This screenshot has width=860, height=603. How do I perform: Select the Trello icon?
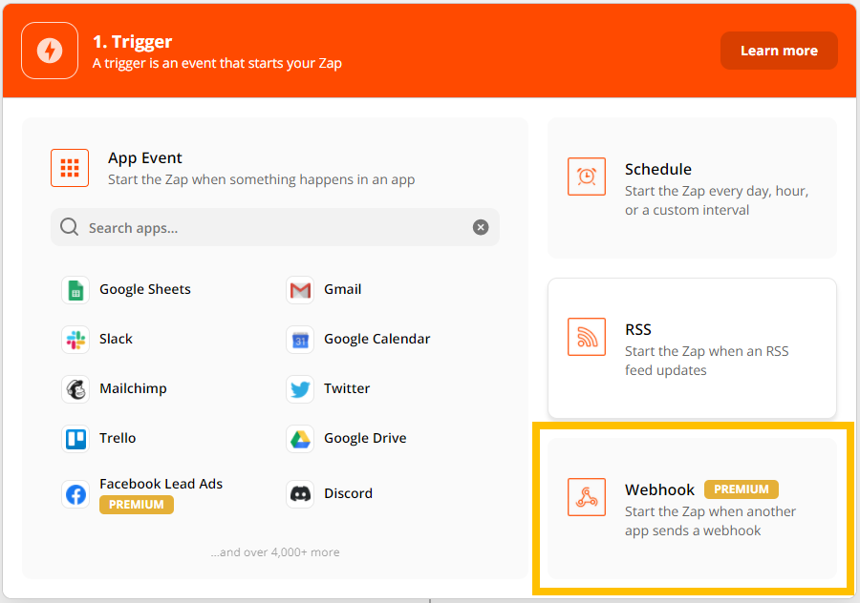75,439
